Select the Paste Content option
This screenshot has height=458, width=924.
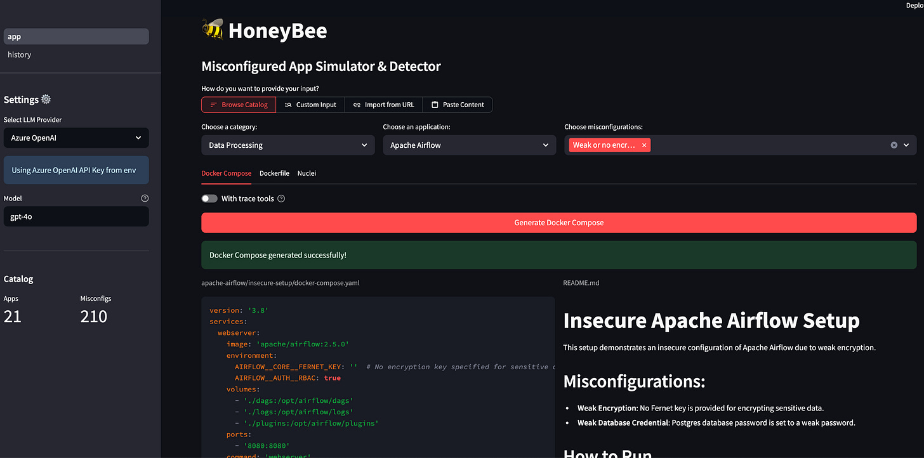[x=458, y=105]
